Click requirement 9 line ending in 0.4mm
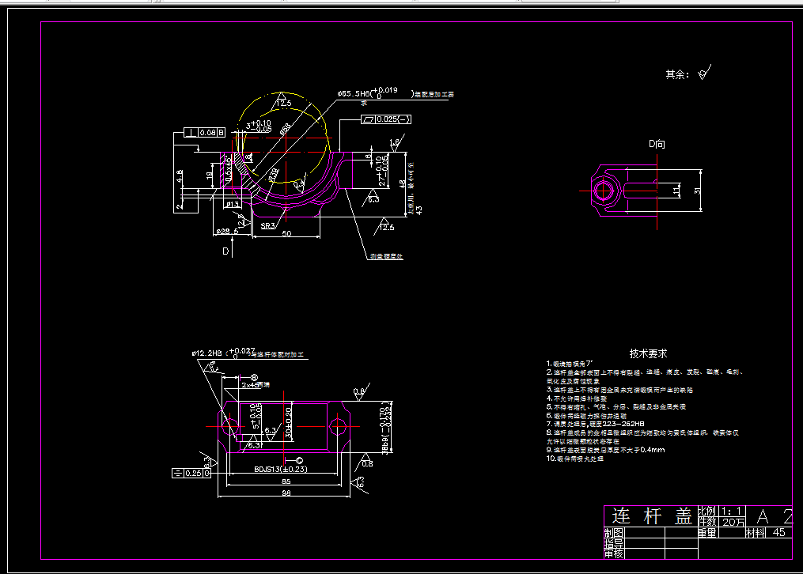The height and width of the screenshot is (574, 803). pos(605,450)
